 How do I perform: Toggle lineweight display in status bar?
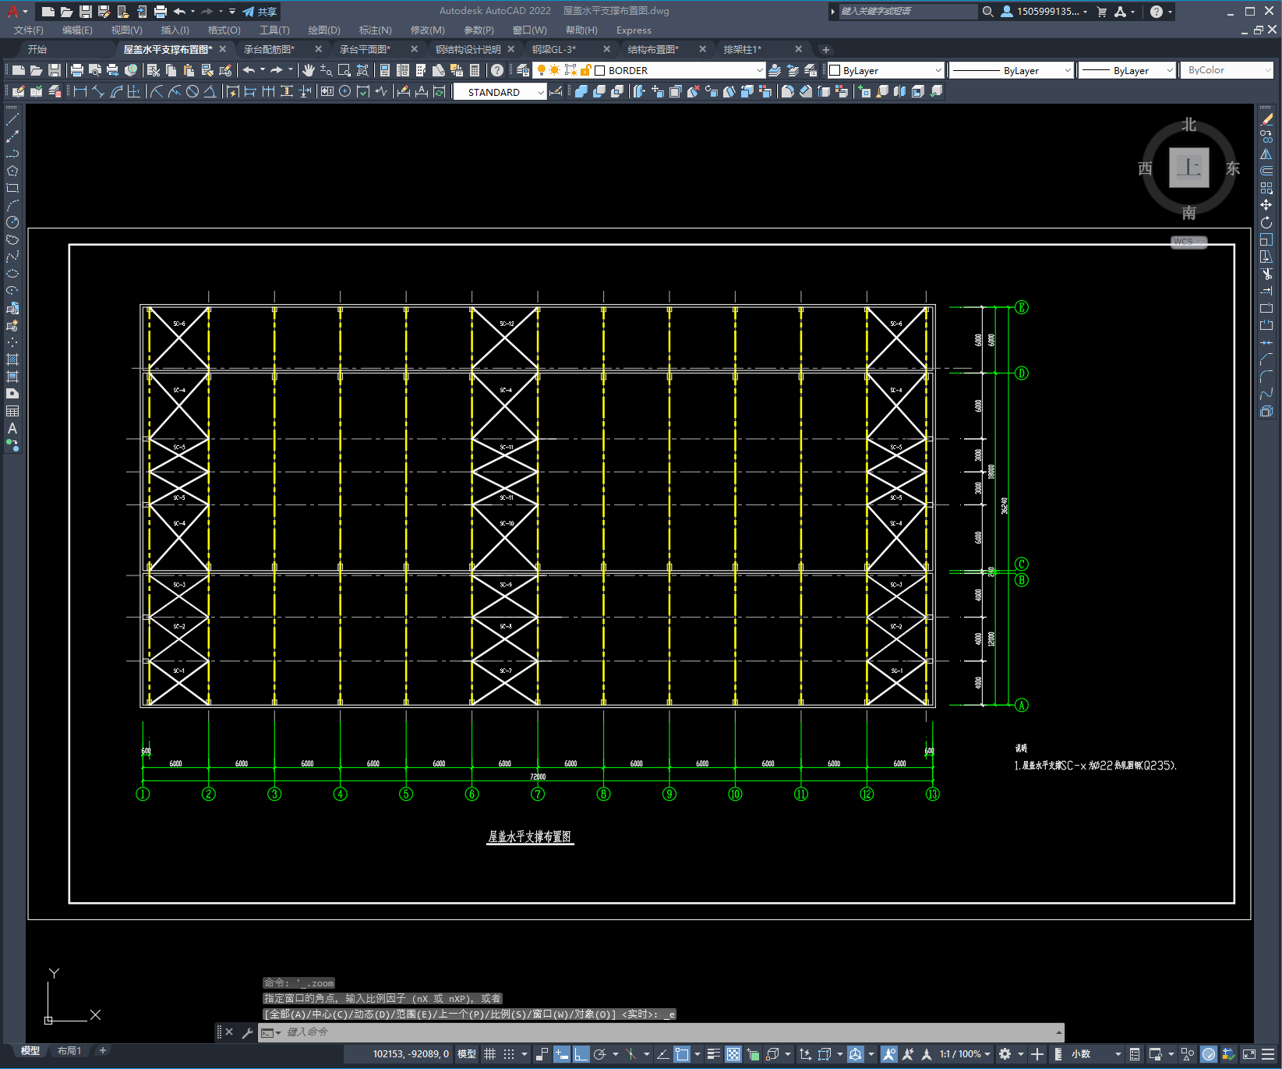click(713, 1054)
